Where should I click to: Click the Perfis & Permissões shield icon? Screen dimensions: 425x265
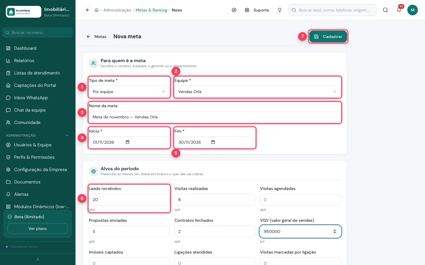[8, 157]
